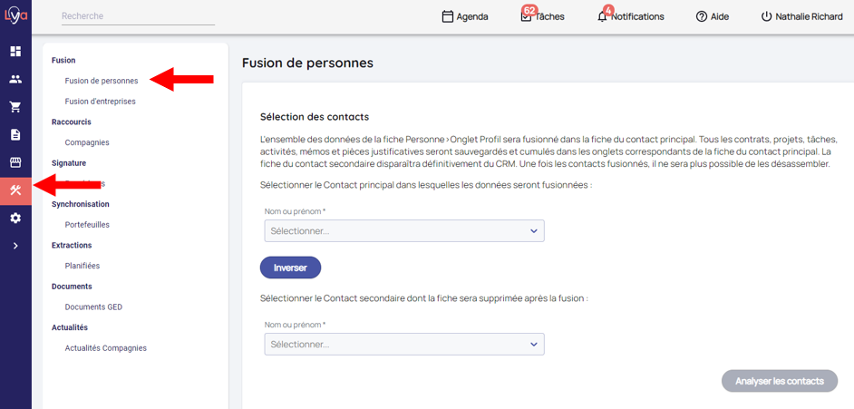Open Documents GED menu item

[93, 307]
